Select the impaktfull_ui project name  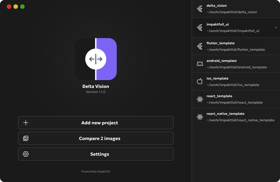pyautogui.click(x=218, y=24)
